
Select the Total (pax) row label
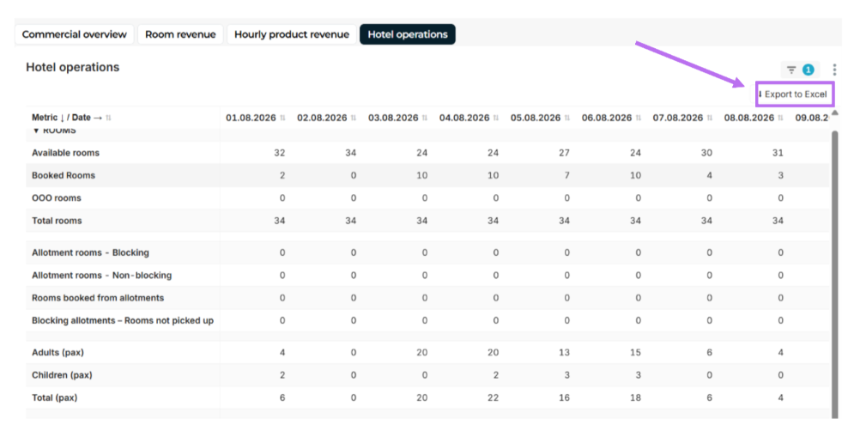point(55,398)
